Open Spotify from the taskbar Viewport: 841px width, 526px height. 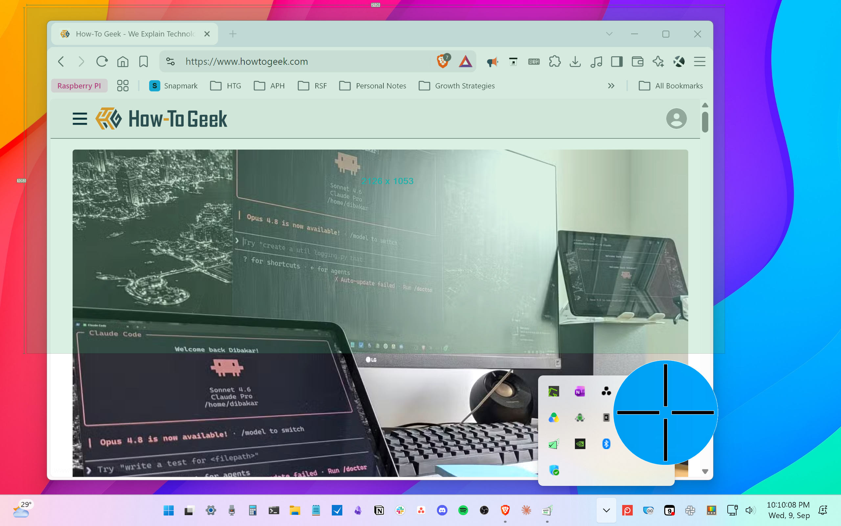[463, 510]
